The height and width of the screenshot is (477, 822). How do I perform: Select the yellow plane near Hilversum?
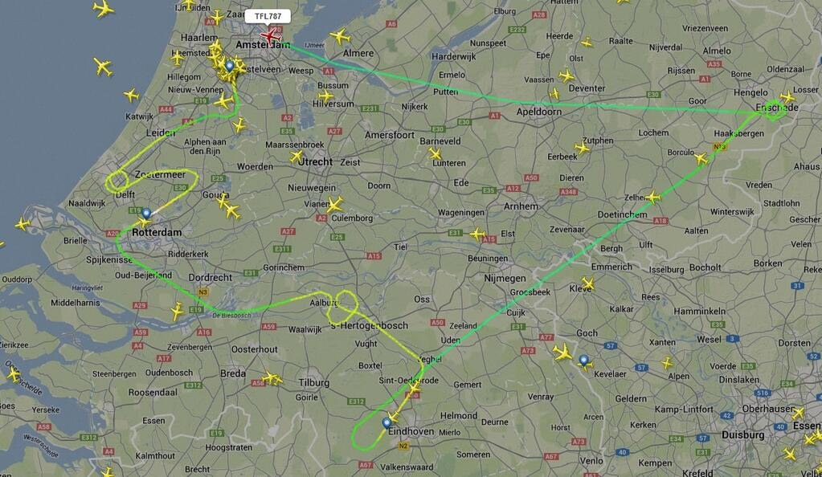(325, 96)
